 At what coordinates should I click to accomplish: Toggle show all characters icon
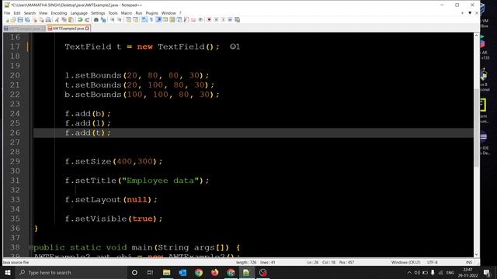point(151,19)
